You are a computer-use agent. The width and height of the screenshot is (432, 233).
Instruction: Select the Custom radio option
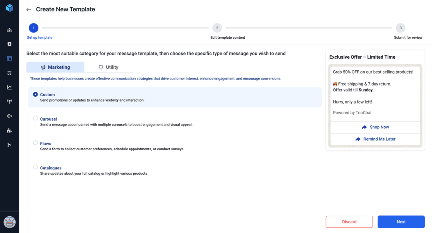coord(36,95)
